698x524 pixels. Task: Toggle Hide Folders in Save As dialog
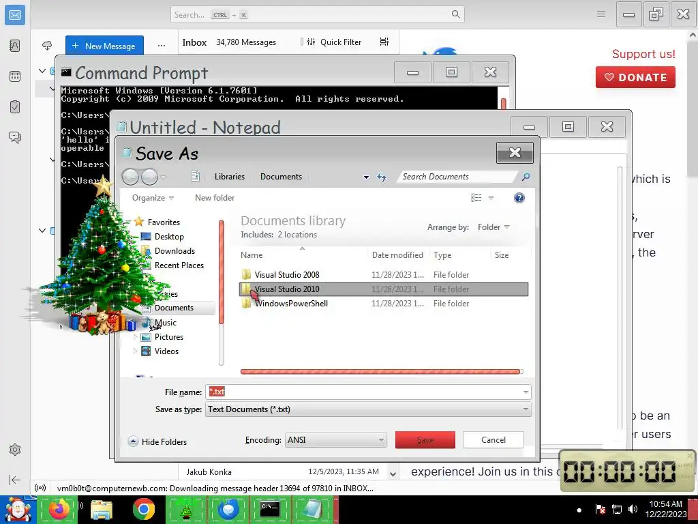157,441
